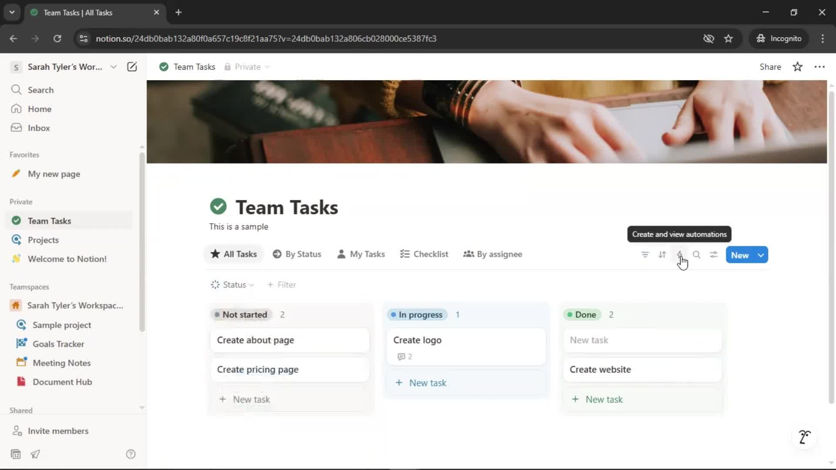
Task: Open the Status filter dropdown
Action: [232, 285]
